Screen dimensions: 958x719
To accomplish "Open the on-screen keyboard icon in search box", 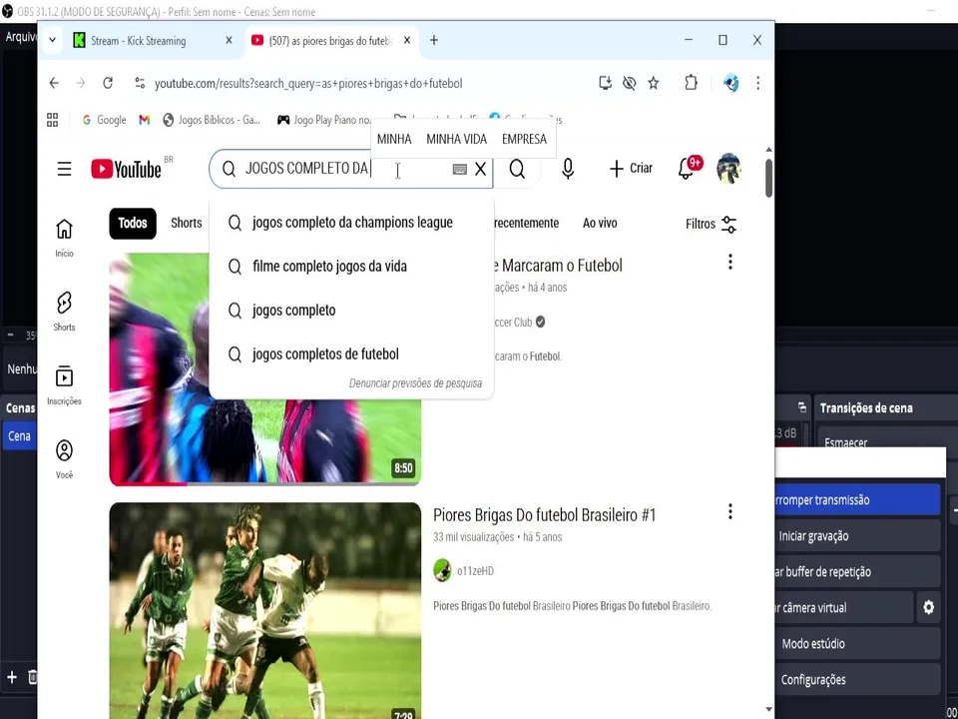I will tap(459, 170).
